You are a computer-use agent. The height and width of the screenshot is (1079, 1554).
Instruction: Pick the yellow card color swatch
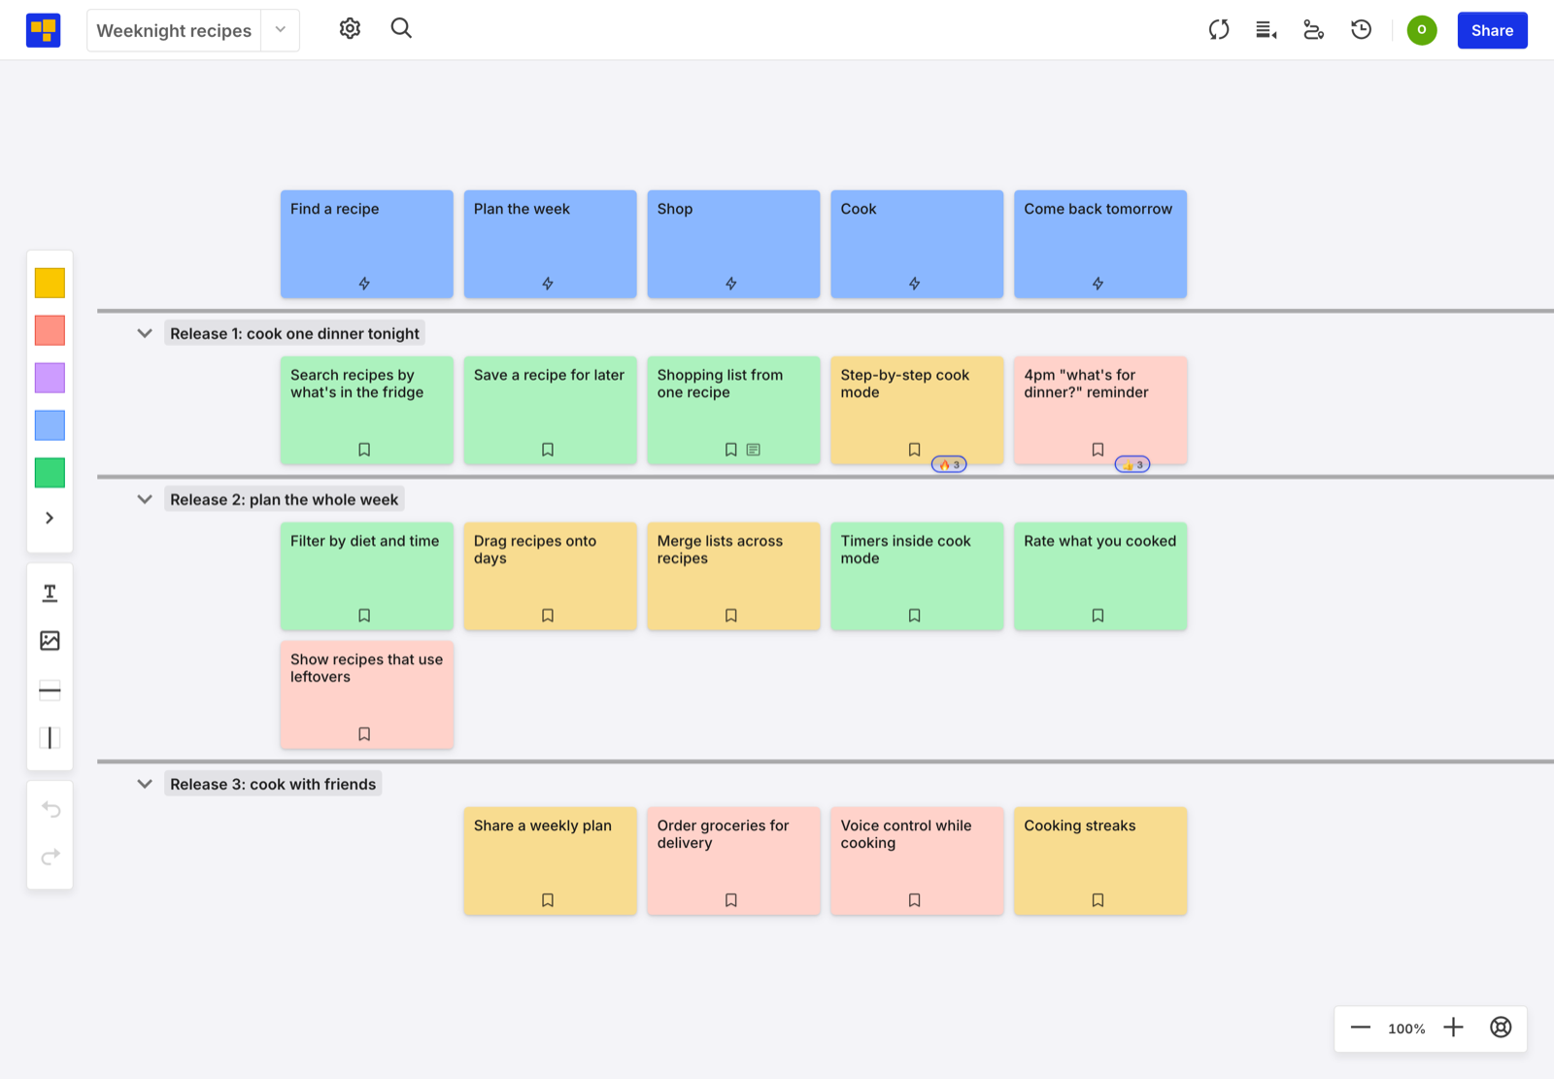point(50,283)
